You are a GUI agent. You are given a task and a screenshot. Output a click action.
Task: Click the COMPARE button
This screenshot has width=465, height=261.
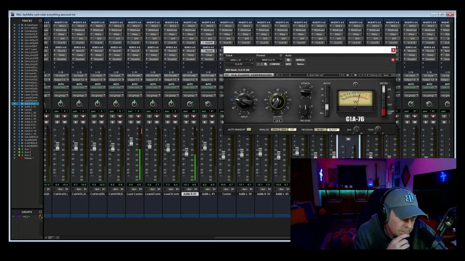(275, 64)
